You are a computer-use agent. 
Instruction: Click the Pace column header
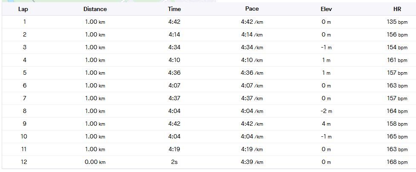[x=252, y=9]
